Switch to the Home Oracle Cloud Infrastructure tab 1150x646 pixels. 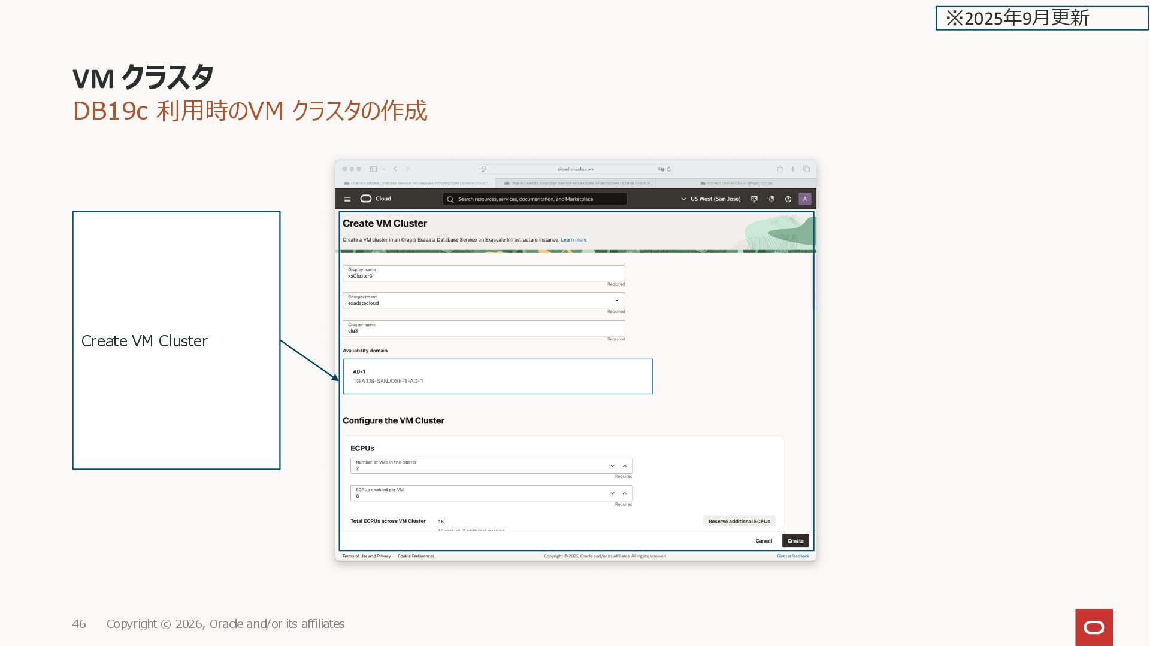pos(736,184)
